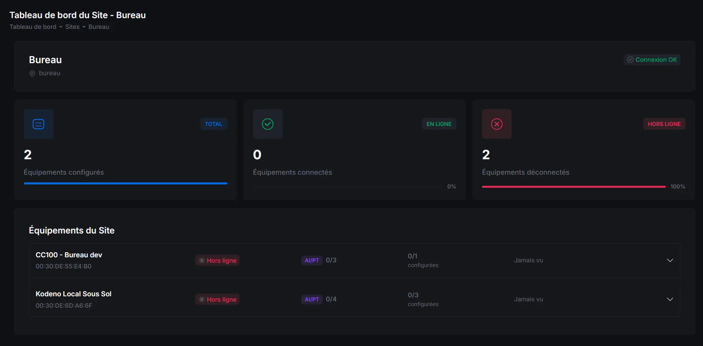Screen dimensions: 703x346
Task: Toggle the Hors ligne status of Kodeno Local Sous Sol
Action: tap(217, 299)
